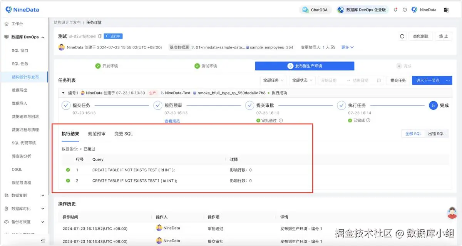
Task: Click the NineData logo in the header
Action: click(22, 10)
